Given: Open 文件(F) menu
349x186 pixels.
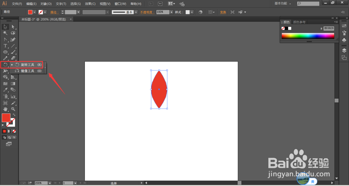Looking at the screenshot, I should tap(17, 4).
